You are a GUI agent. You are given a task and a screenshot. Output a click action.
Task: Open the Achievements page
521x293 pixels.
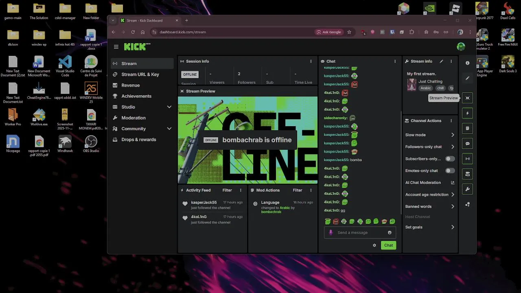[x=142, y=96]
